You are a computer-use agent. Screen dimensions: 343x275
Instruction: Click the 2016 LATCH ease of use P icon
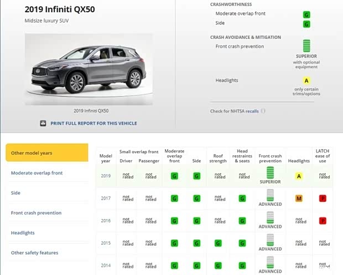[323, 220]
